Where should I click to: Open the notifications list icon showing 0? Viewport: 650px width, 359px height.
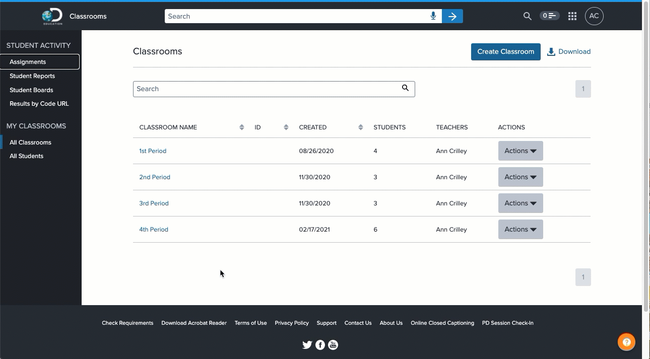click(549, 16)
